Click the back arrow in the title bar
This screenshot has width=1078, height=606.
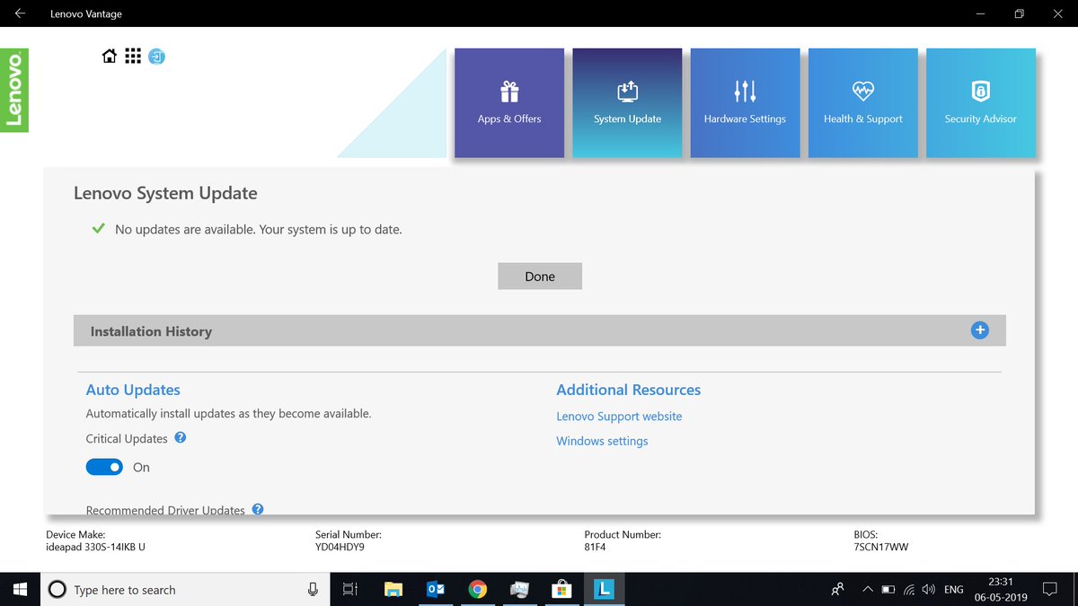(x=21, y=13)
